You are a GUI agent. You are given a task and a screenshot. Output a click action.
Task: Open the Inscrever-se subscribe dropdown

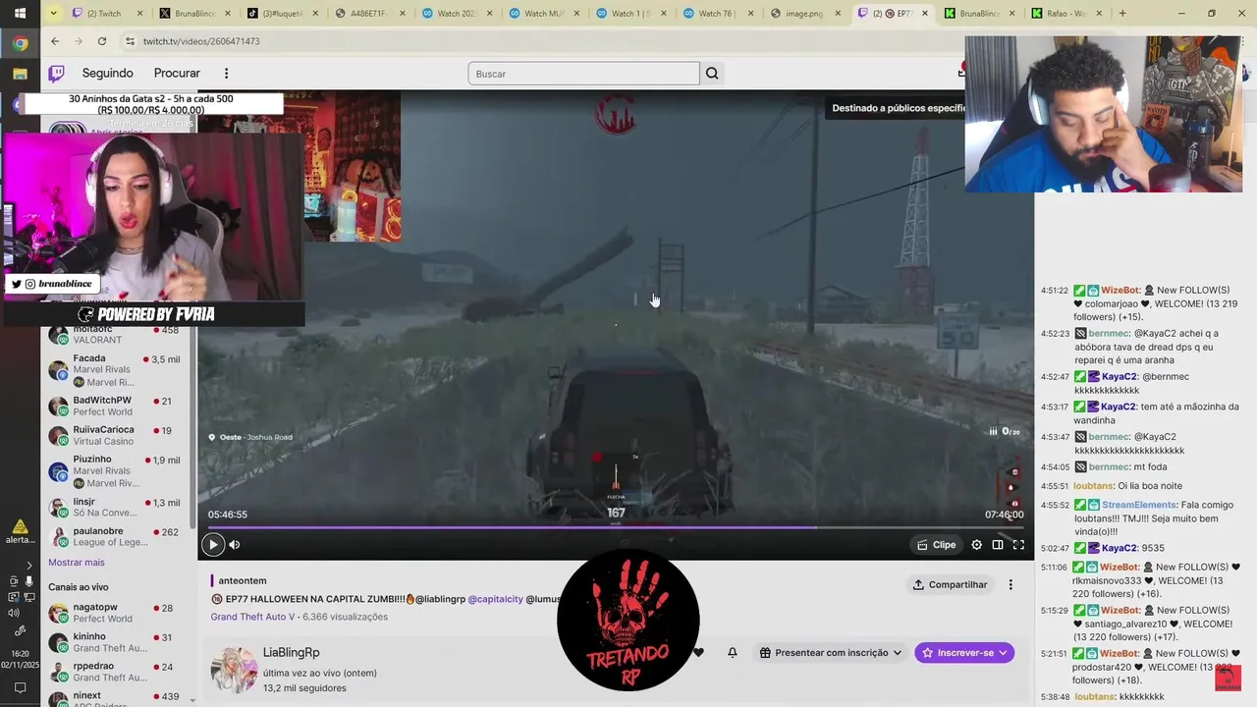[964, 653]
